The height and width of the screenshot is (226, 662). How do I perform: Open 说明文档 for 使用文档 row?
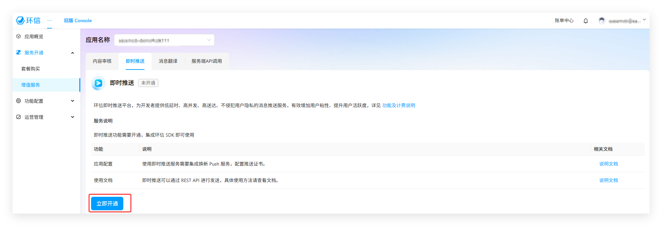tap(609, 180)
